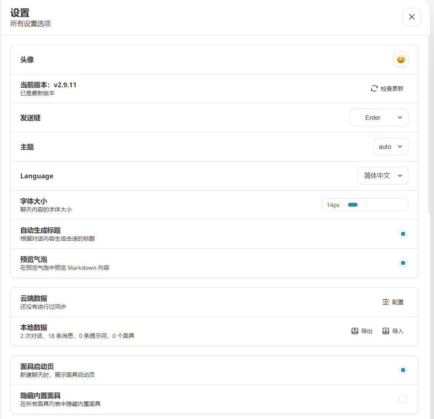Click the 头像 row label

(x=27, y=60)
